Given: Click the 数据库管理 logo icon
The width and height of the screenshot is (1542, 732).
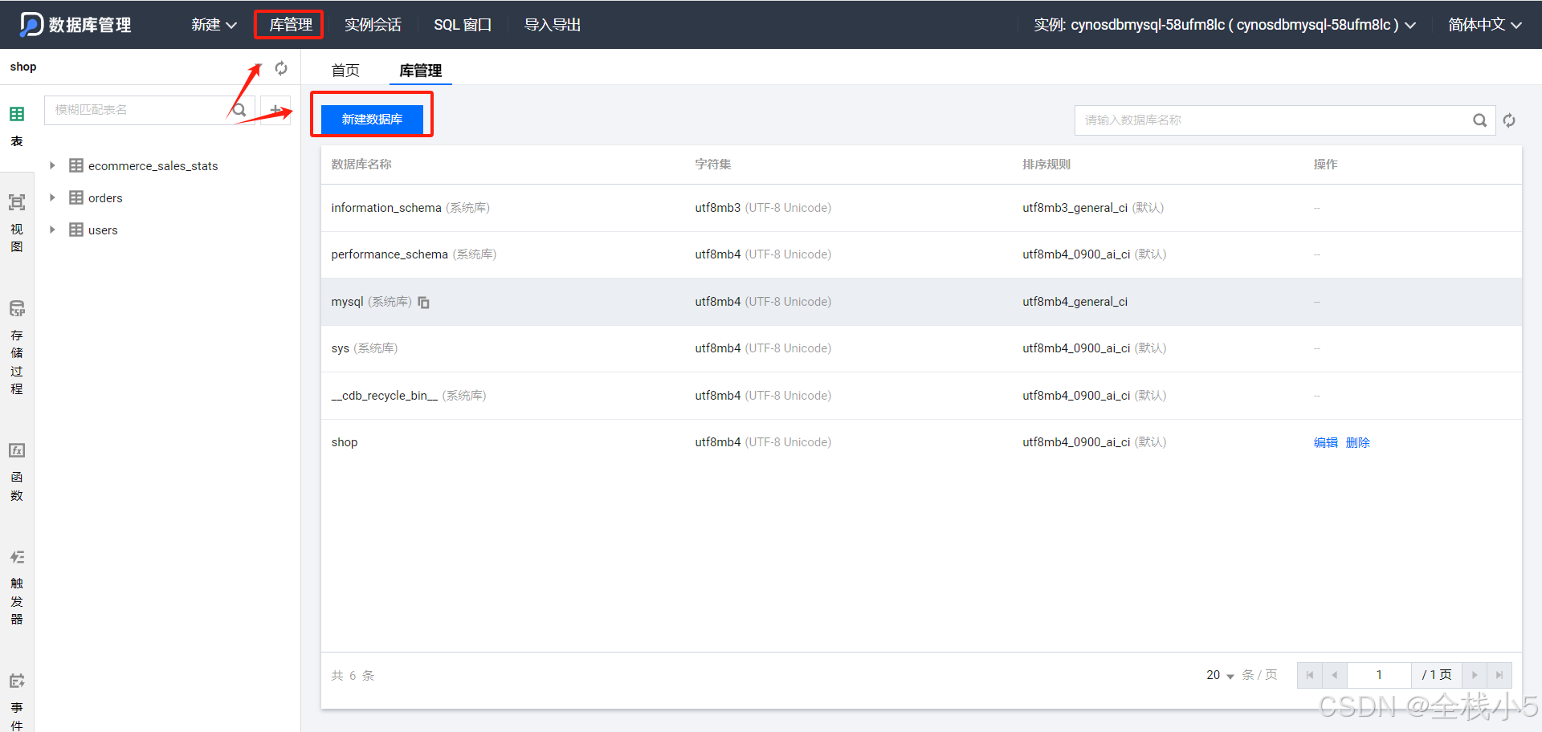Looking at the screenshot, I should 31,24.
